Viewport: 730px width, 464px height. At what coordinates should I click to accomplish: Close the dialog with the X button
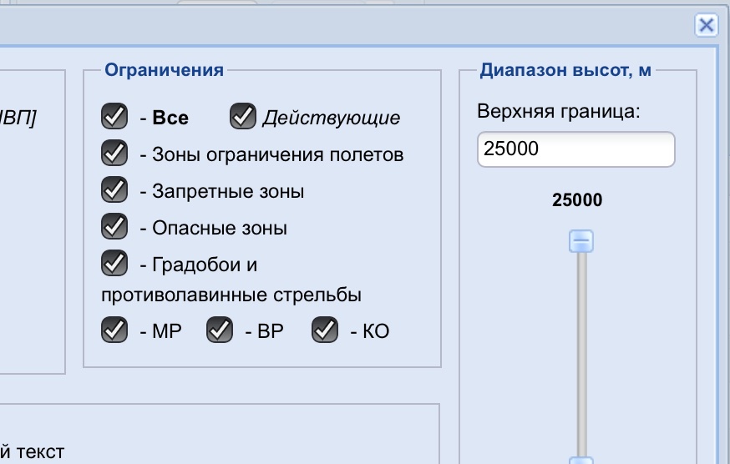[706, 25]
